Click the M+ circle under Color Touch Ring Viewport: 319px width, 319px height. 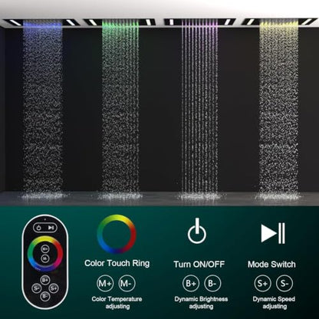coord(105,283)
